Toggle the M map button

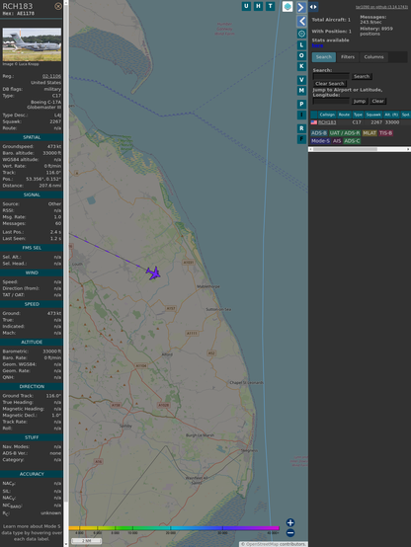click(301, 91)
